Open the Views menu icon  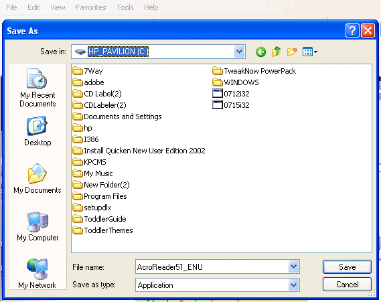coord(310,52)
